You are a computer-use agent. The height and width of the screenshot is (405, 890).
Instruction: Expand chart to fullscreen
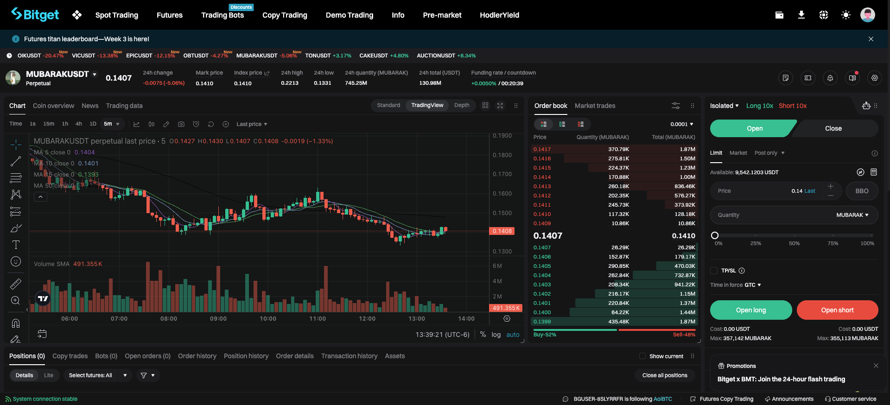click(x=500, y=106)
